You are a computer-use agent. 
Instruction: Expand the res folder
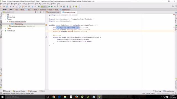(5, 28)
